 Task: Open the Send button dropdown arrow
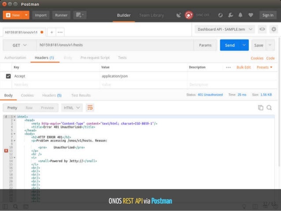coord(244,45)
